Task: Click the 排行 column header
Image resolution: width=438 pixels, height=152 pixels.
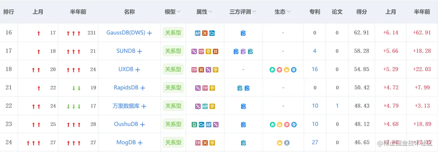Action: tap(9, 12)
